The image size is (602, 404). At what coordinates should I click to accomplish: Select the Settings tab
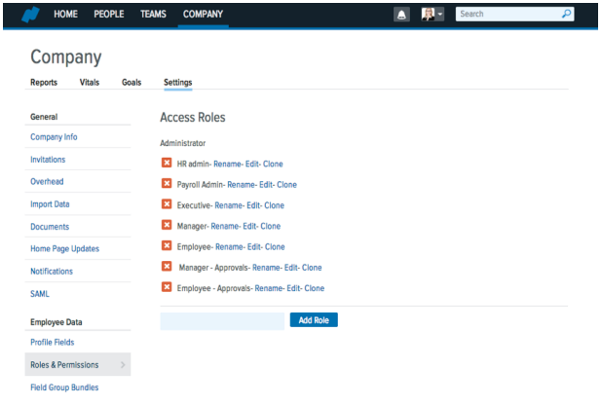click(x=178, y=83)
